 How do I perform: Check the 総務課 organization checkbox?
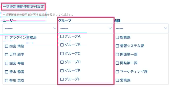click(x=117, y=37)
